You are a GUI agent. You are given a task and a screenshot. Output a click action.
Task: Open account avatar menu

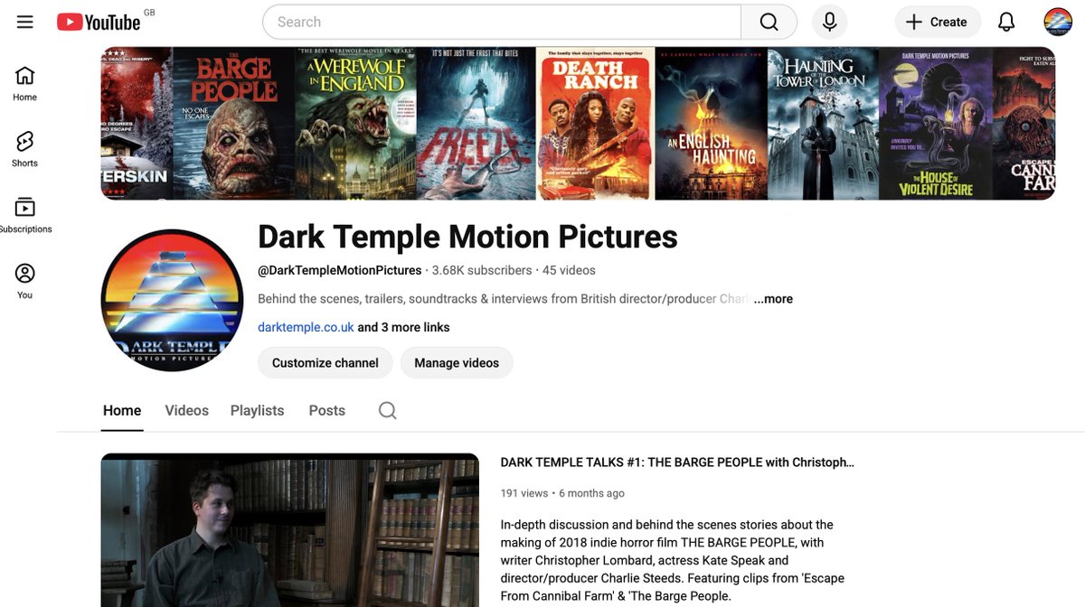tap(1058, 22)
